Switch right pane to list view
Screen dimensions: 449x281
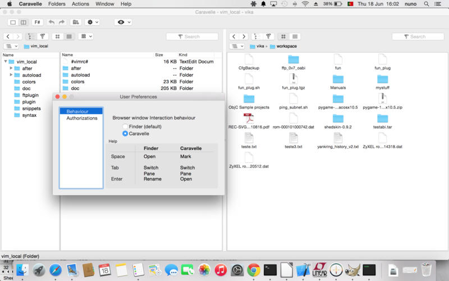(x=295, y=37)
